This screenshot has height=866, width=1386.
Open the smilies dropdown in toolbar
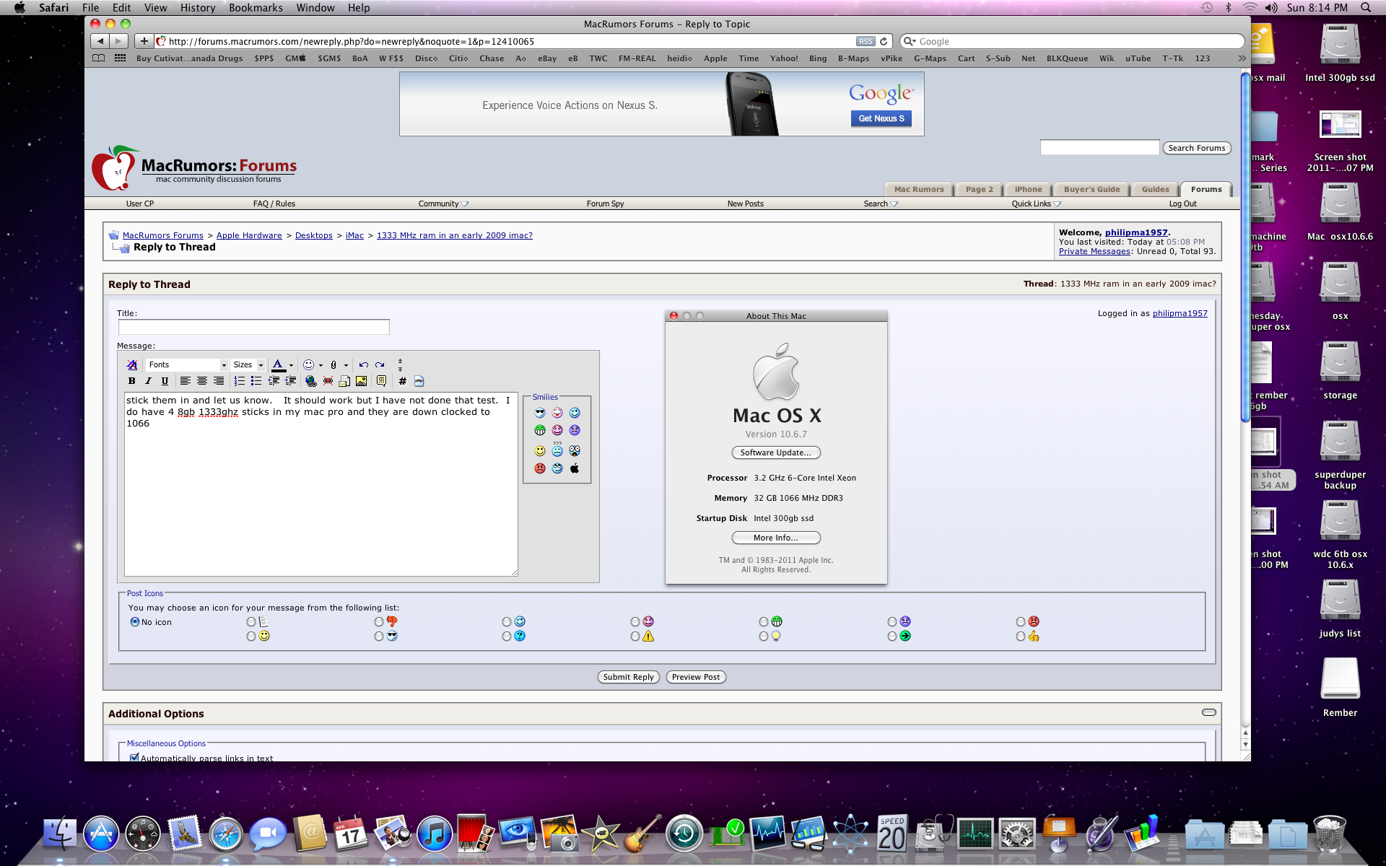(x=321, y=365)
